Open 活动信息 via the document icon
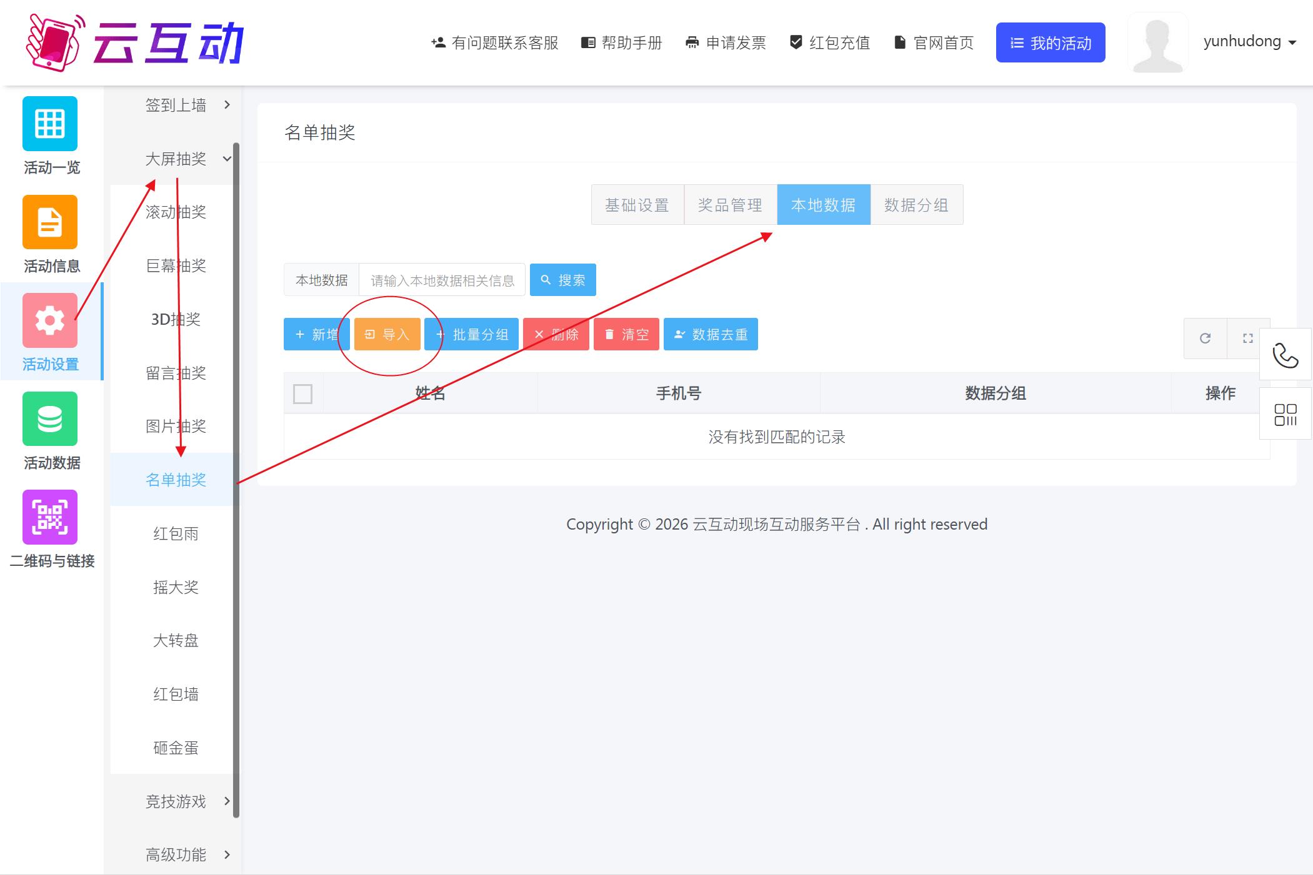The height and width of the screenshot is (875, 1313). (50, 222)
